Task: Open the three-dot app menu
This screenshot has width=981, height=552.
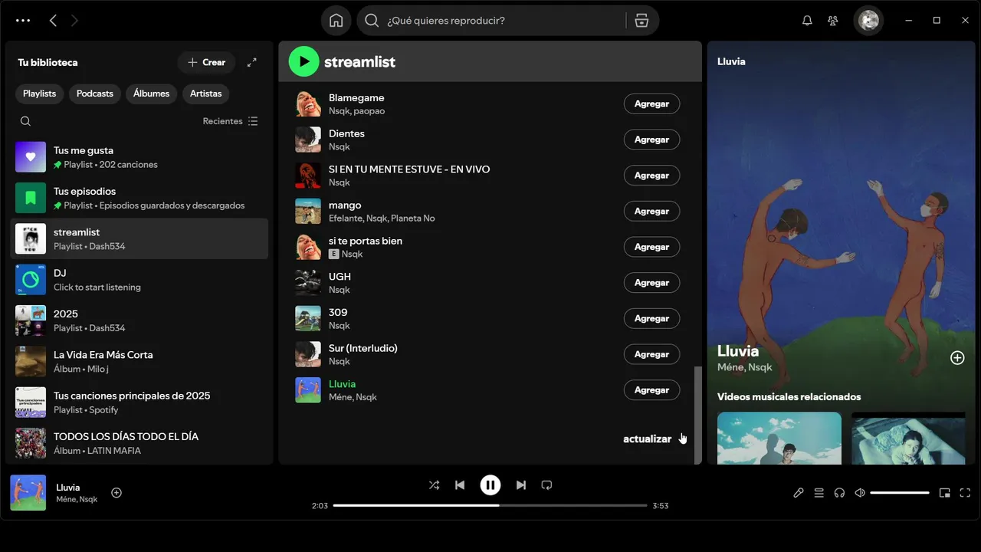Action: (x=23, y=21)
